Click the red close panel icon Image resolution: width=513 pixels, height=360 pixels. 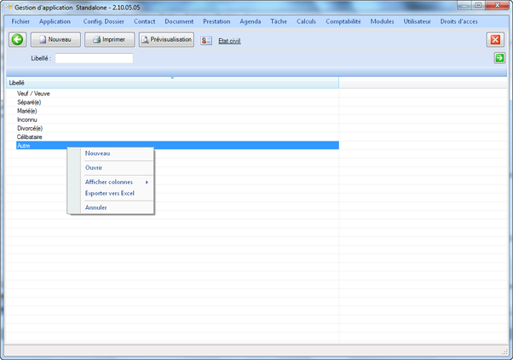coord(495,39)
